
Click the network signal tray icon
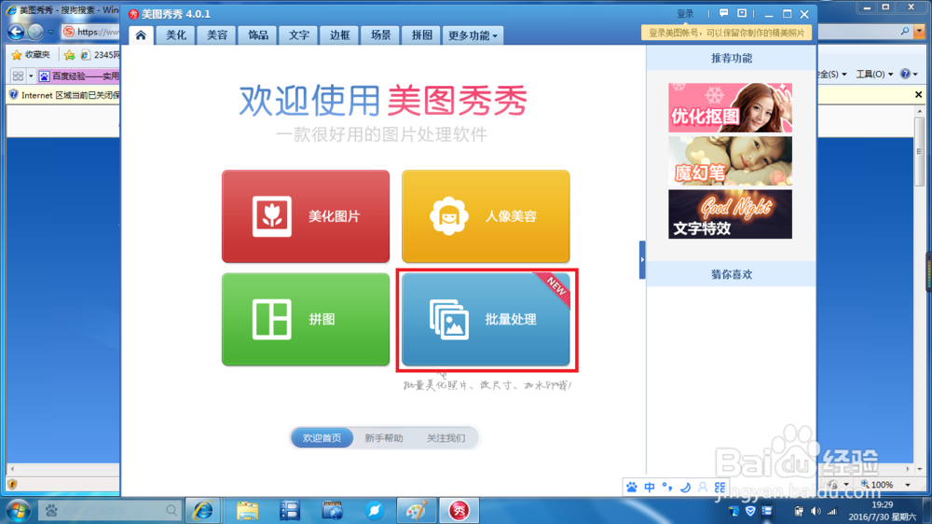pyautogui.click(x=832, y=511)
